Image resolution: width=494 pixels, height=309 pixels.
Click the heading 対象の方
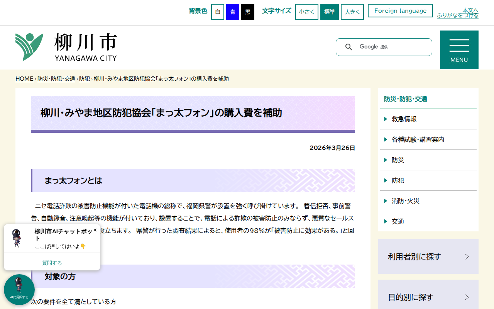coord(60,276)
